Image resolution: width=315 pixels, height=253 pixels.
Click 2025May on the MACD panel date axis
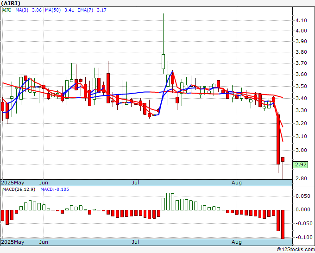point(13,242)
